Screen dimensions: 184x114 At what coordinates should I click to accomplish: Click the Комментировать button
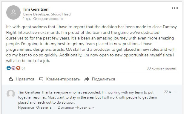59,79
